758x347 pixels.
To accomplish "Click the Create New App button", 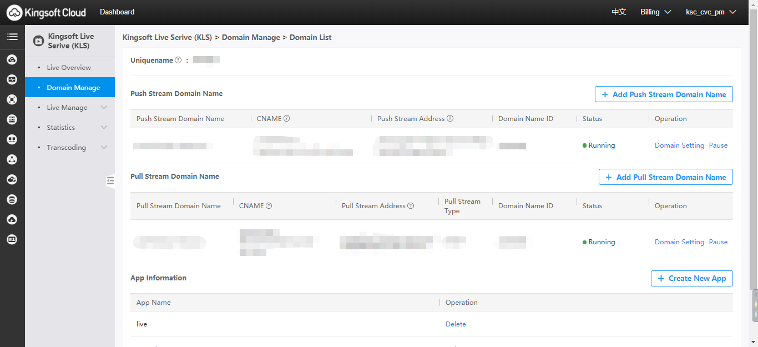I will click(692, 278).
